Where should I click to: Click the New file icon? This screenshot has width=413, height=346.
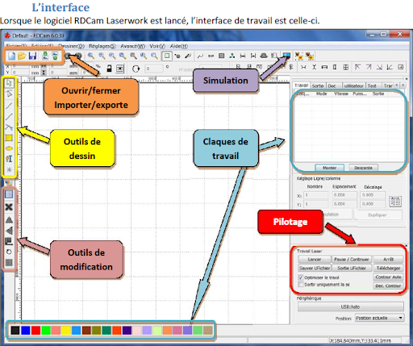coord(11,56)
